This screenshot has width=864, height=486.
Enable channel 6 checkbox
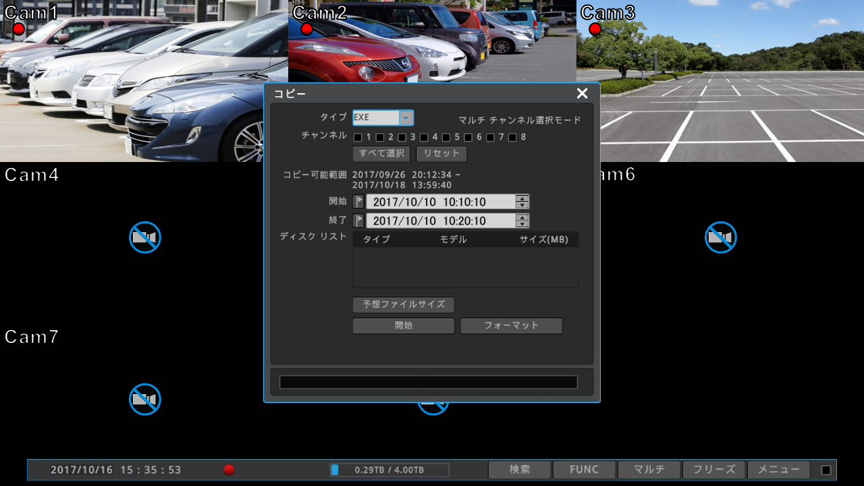point(468,138)
